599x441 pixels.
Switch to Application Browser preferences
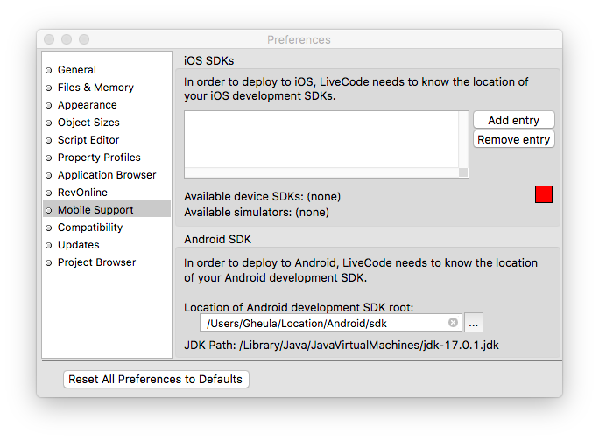click(107, 175)
